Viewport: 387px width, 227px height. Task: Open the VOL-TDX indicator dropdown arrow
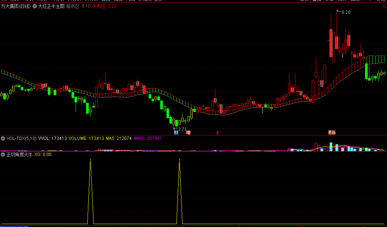[x=3, y=138]
